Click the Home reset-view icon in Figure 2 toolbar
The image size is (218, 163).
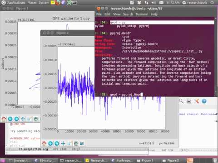click(44, 144)
